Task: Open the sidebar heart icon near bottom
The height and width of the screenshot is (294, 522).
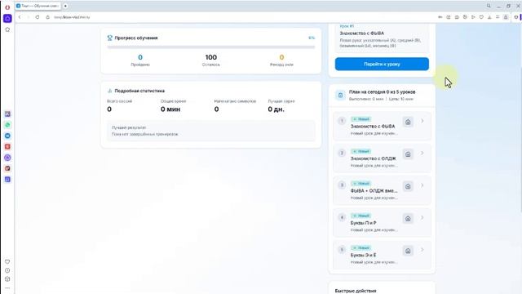Action: (x=7, y=261)
